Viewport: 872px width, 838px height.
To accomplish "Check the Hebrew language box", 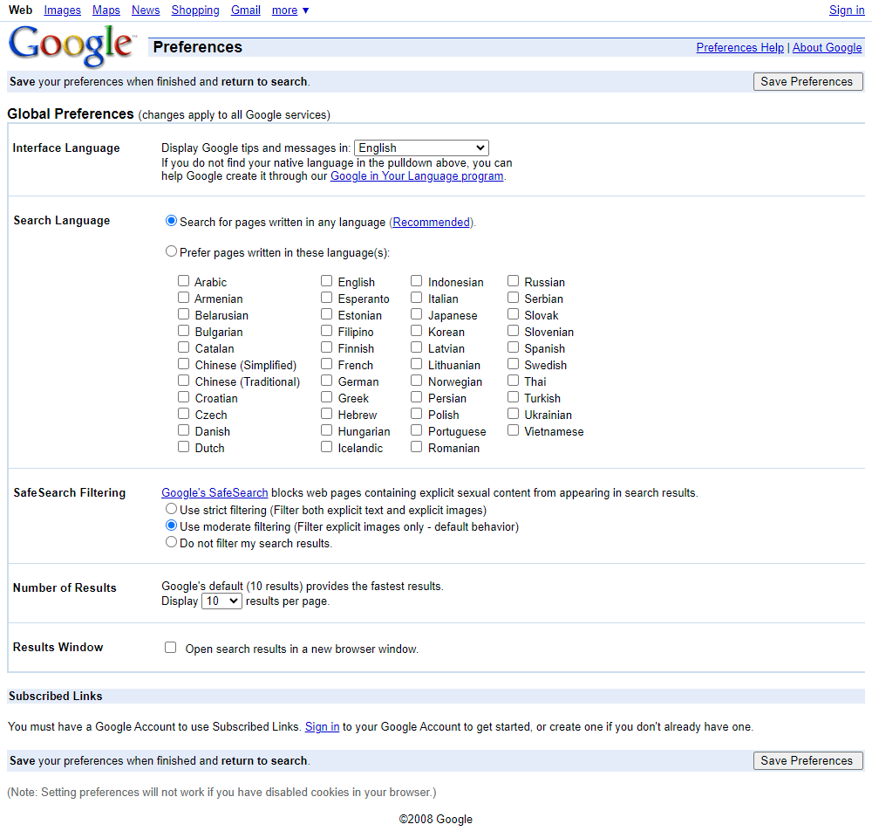I will click(326, 414).
